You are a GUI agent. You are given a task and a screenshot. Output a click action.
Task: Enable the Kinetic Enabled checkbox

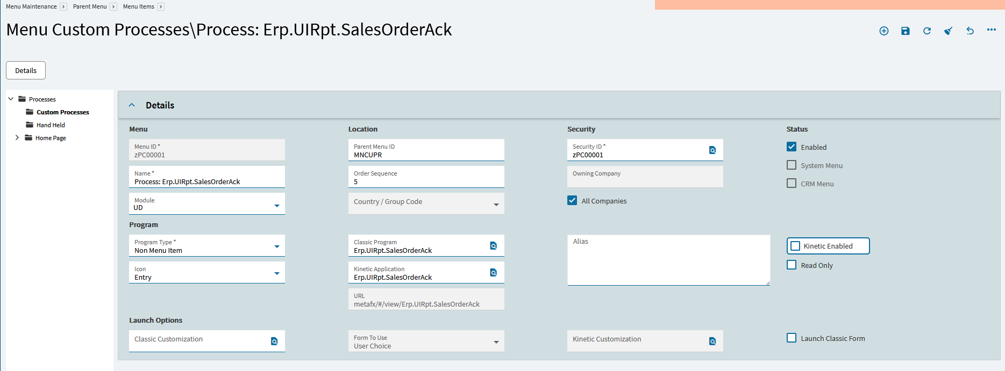click(x=795, y=246)
